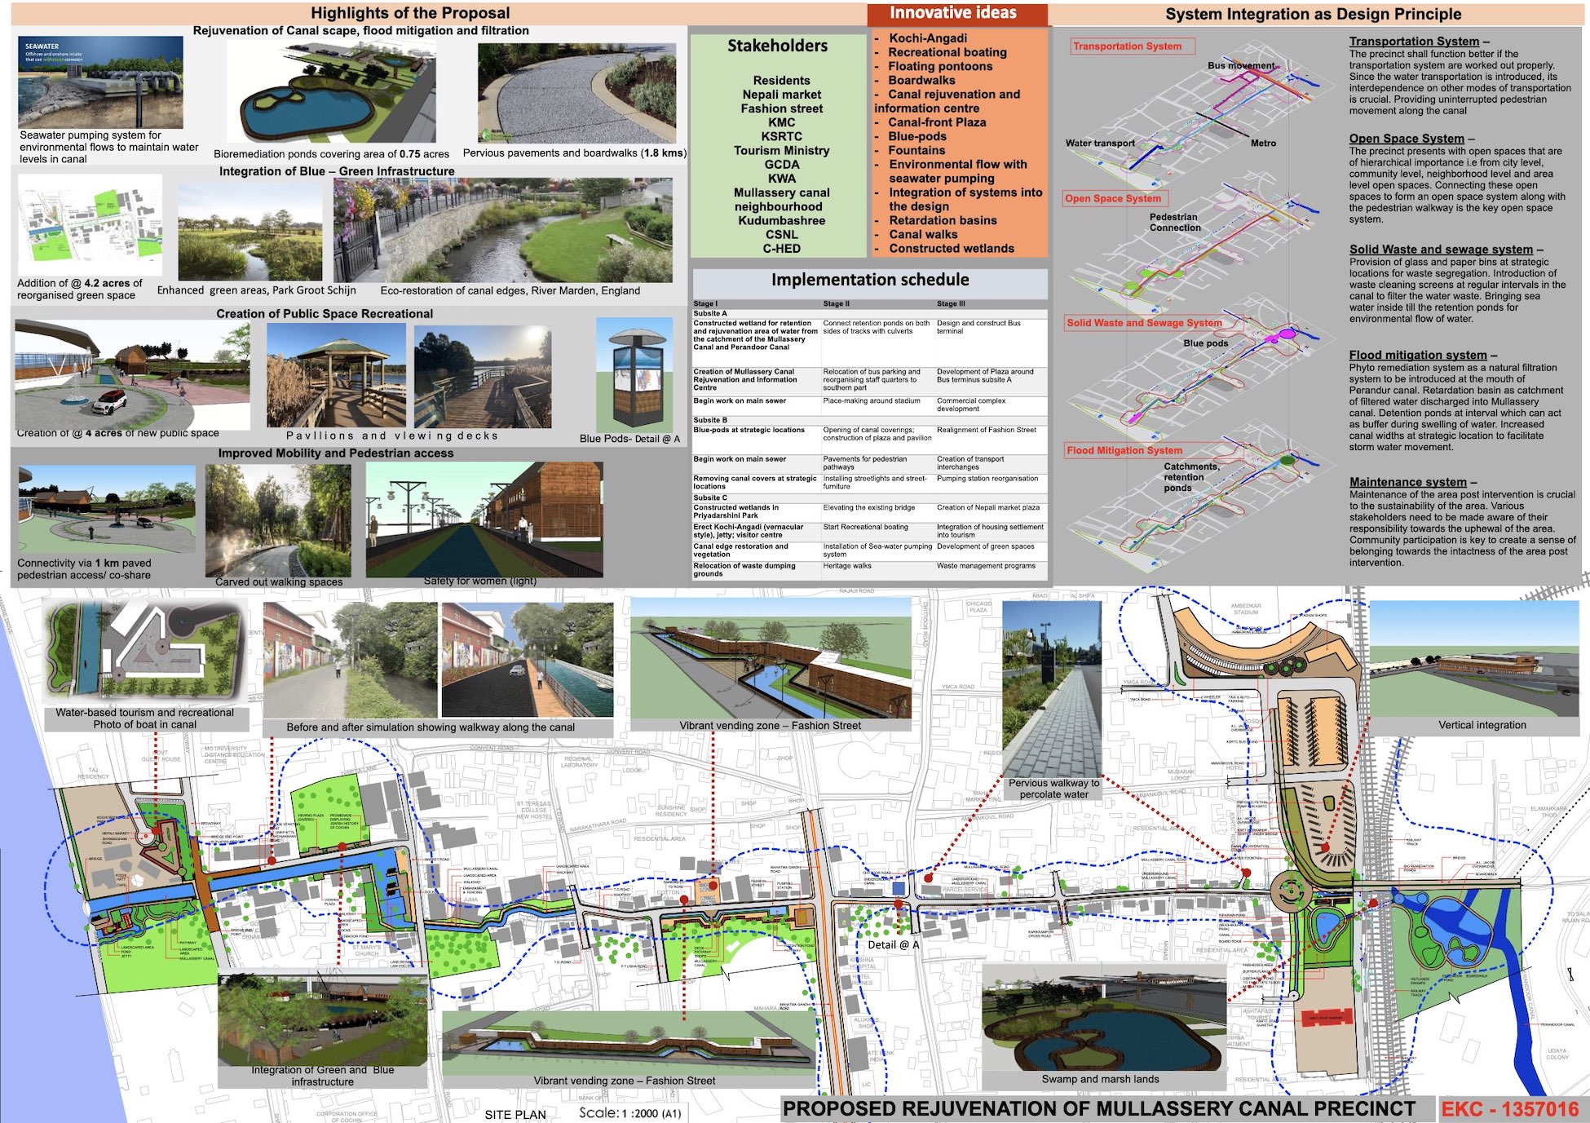The image size is (1590, 1123).
Task: Click the Stakeholders heading in green panel
Action: 777,46
